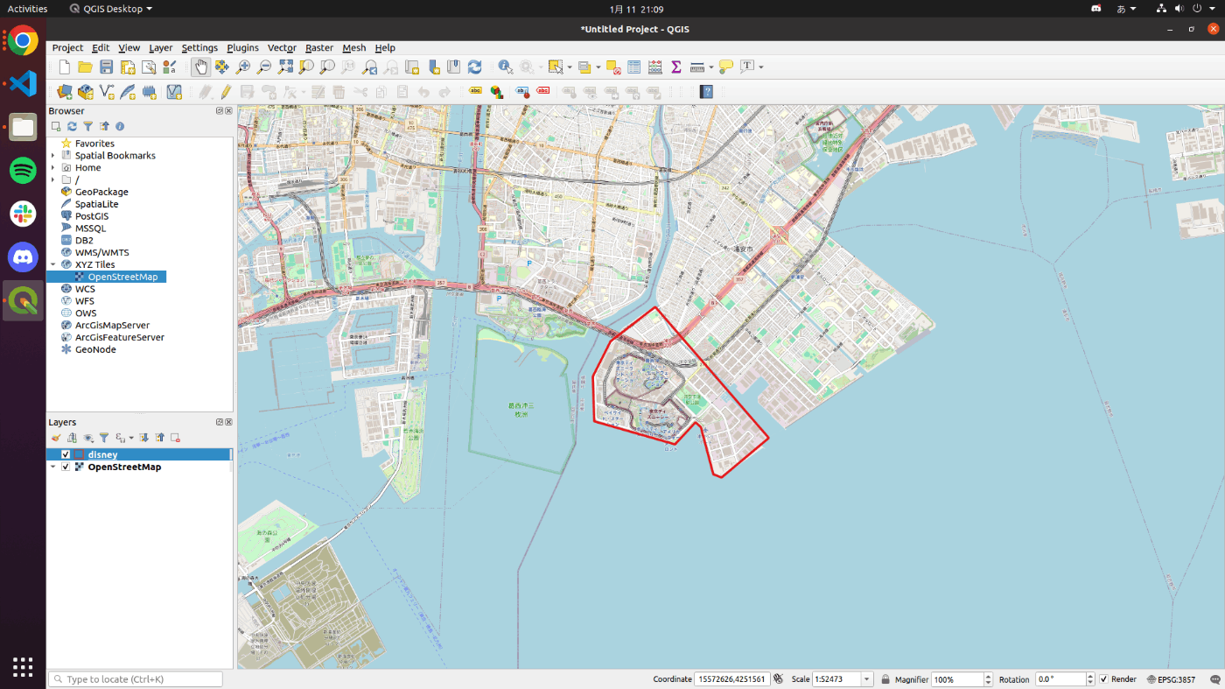
Task: Collapse the OpenStreetMap layer group arrow
Action: tap(53, 467)
